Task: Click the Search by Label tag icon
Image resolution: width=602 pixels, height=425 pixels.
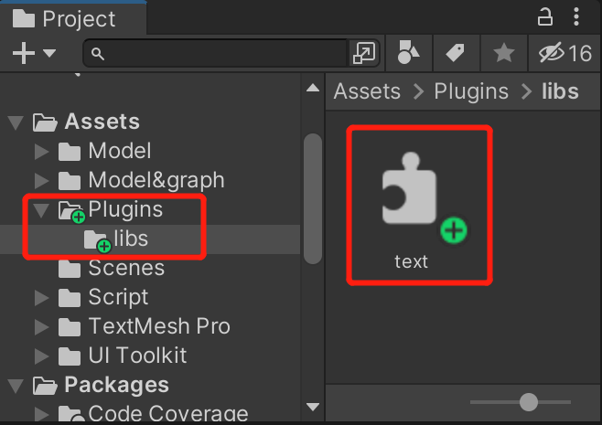Action: [x=456, y=52]
